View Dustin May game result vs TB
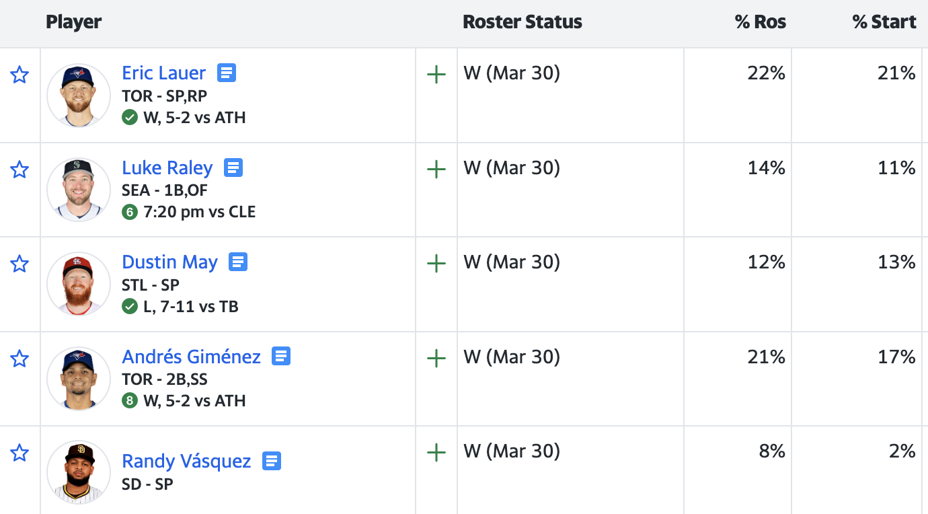Screen dimensions: 928x514 (190, 307)
